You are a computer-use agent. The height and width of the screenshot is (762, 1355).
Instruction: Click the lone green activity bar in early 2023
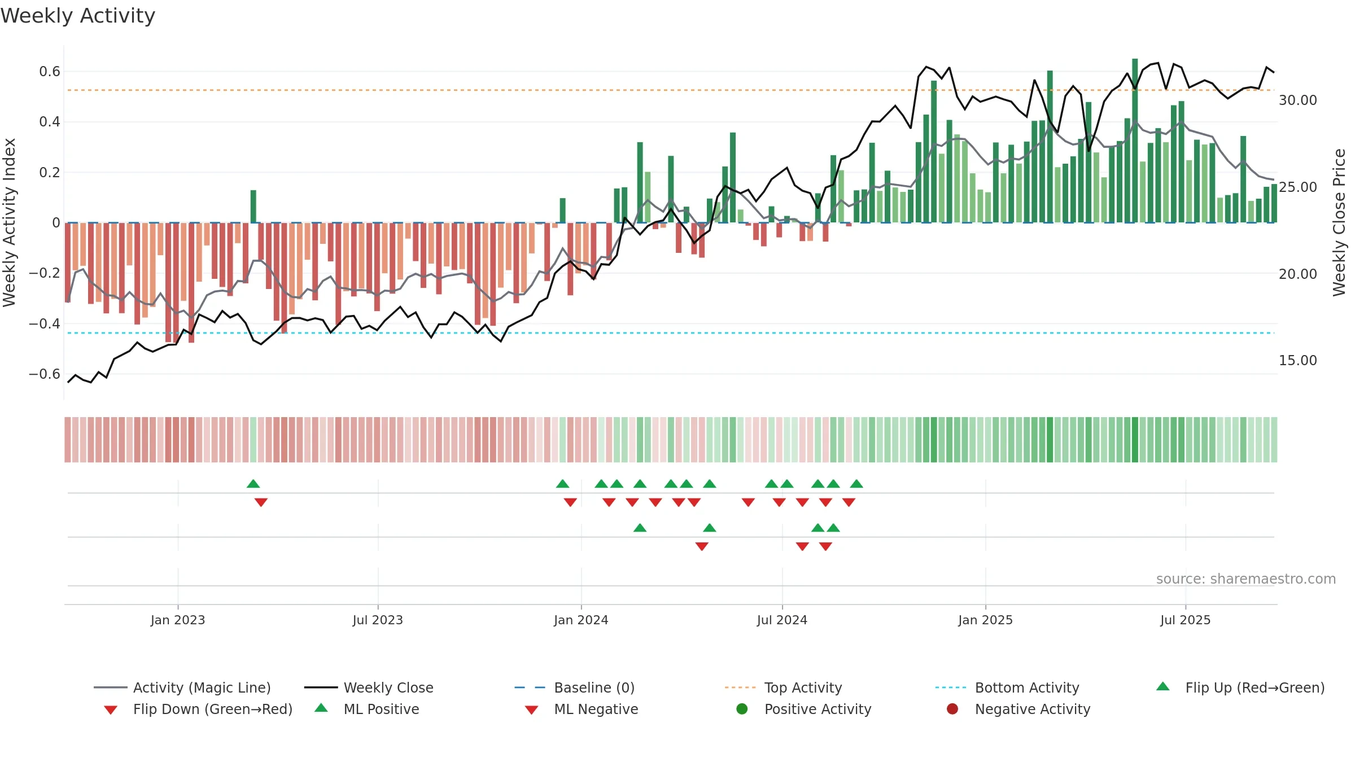[x=253, y=206]
